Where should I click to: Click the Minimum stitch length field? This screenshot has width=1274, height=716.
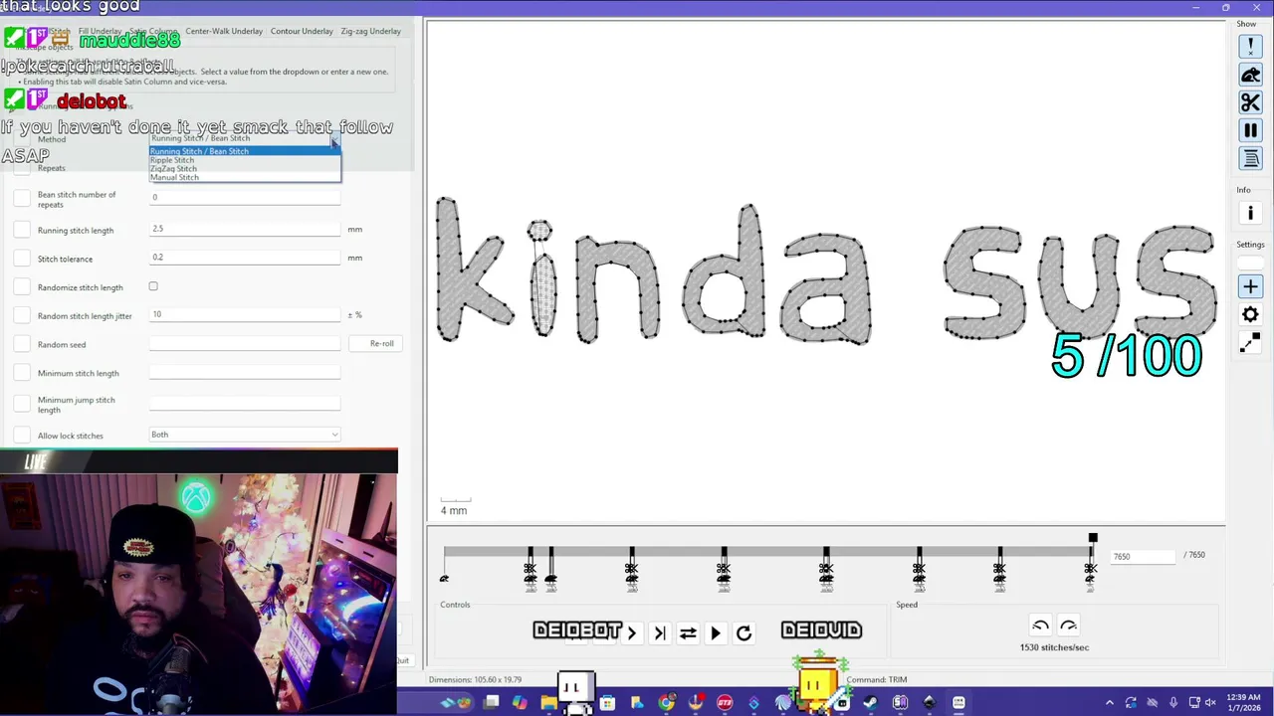point(245,372)
